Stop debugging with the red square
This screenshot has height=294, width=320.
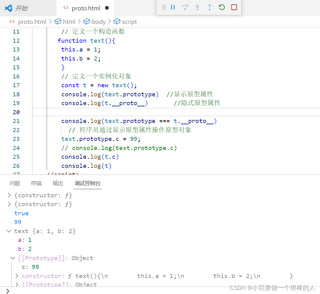pyautogui.click(x=234, y=7)
